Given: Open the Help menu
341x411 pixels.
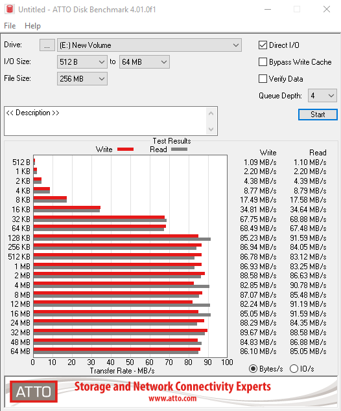Looking at the screenshot, I should point(32,26).
